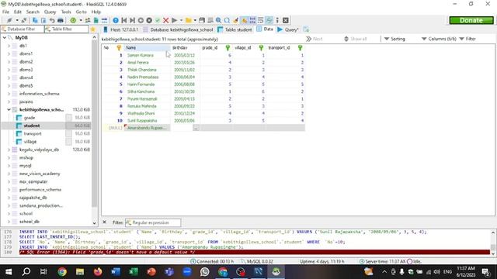The height and width of the screenshot is (279, 497).
Task: Open dropdown arrow next to connect icon
Action: coord(17,20)
